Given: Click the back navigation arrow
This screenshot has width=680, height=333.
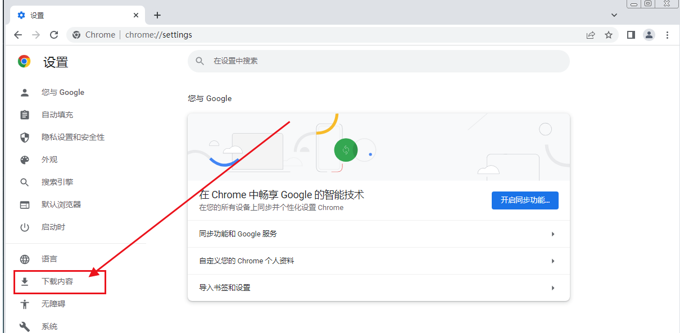Looking at the screenshot, I should click(18, 35).
